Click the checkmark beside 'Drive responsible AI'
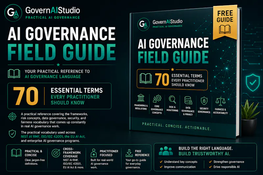This screenshot has height=175, width=263. point(210,167)
